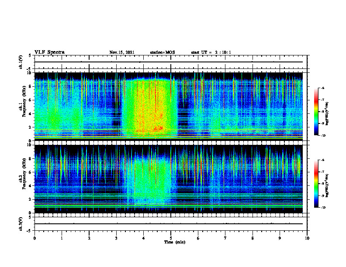346x267 pixels.
Task: Click the "Time (min)" axis label
Action: point(175,242)
